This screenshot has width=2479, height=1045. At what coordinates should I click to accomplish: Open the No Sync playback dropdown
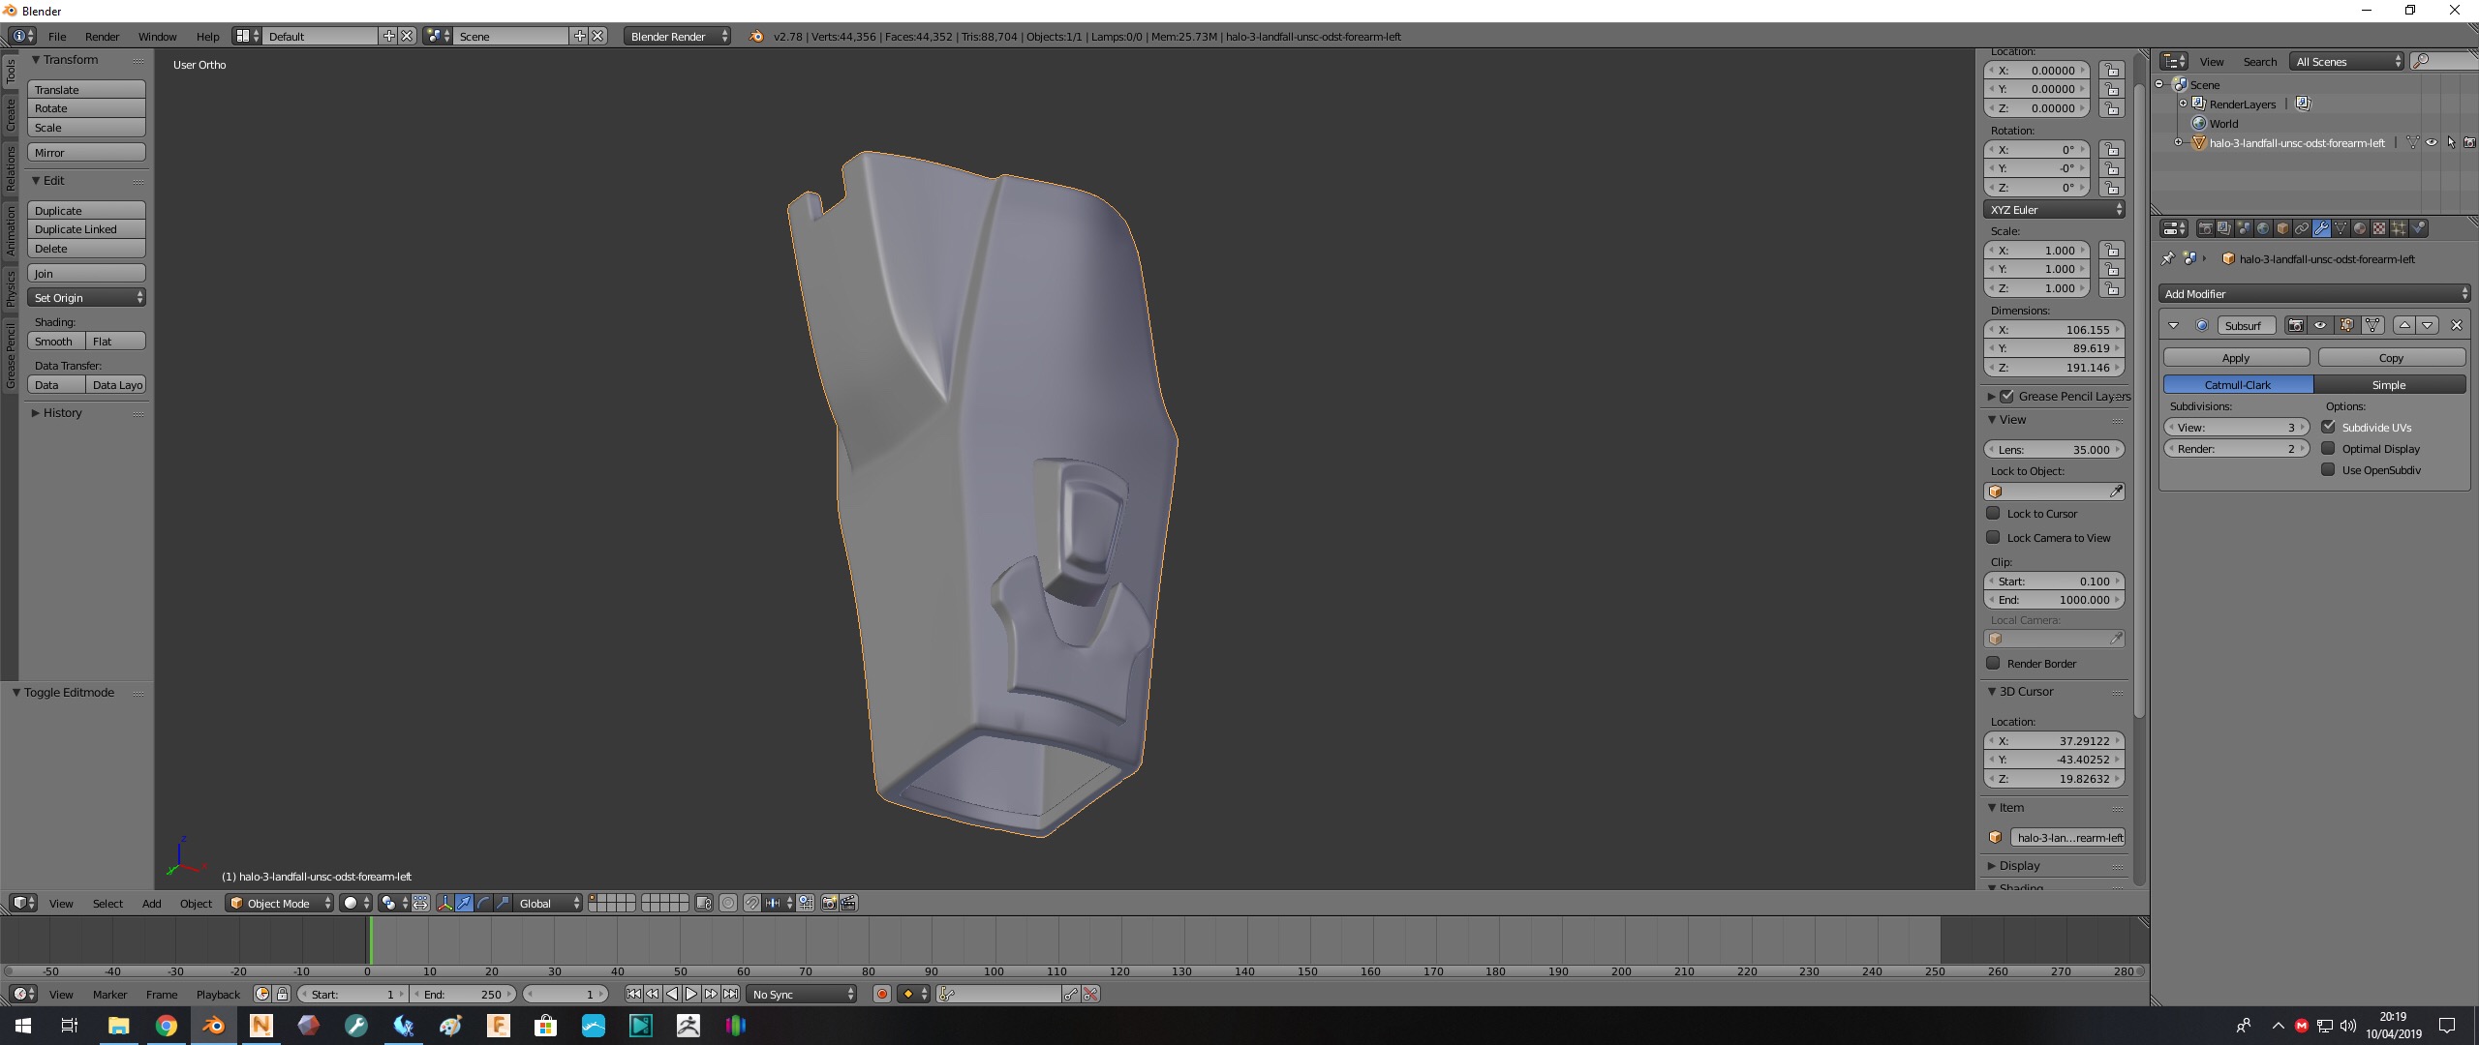pyautogui.click(x=803, y=994)
